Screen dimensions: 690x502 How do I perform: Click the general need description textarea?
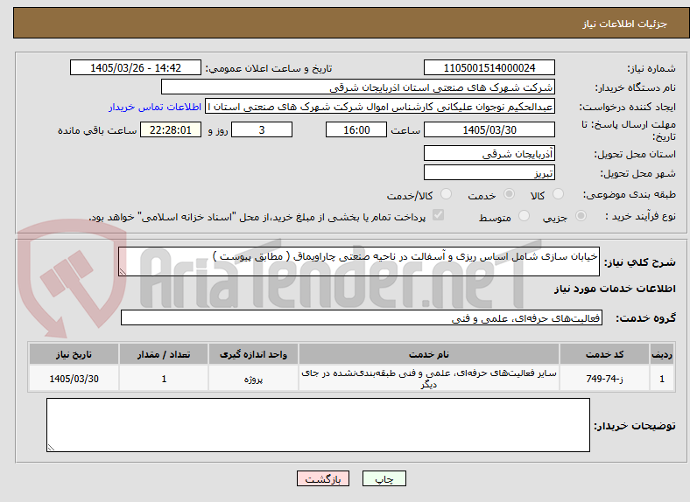[x=359, y=261]
